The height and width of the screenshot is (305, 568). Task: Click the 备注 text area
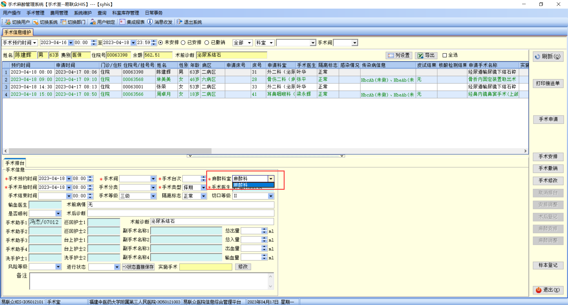(x=151, y=281)
